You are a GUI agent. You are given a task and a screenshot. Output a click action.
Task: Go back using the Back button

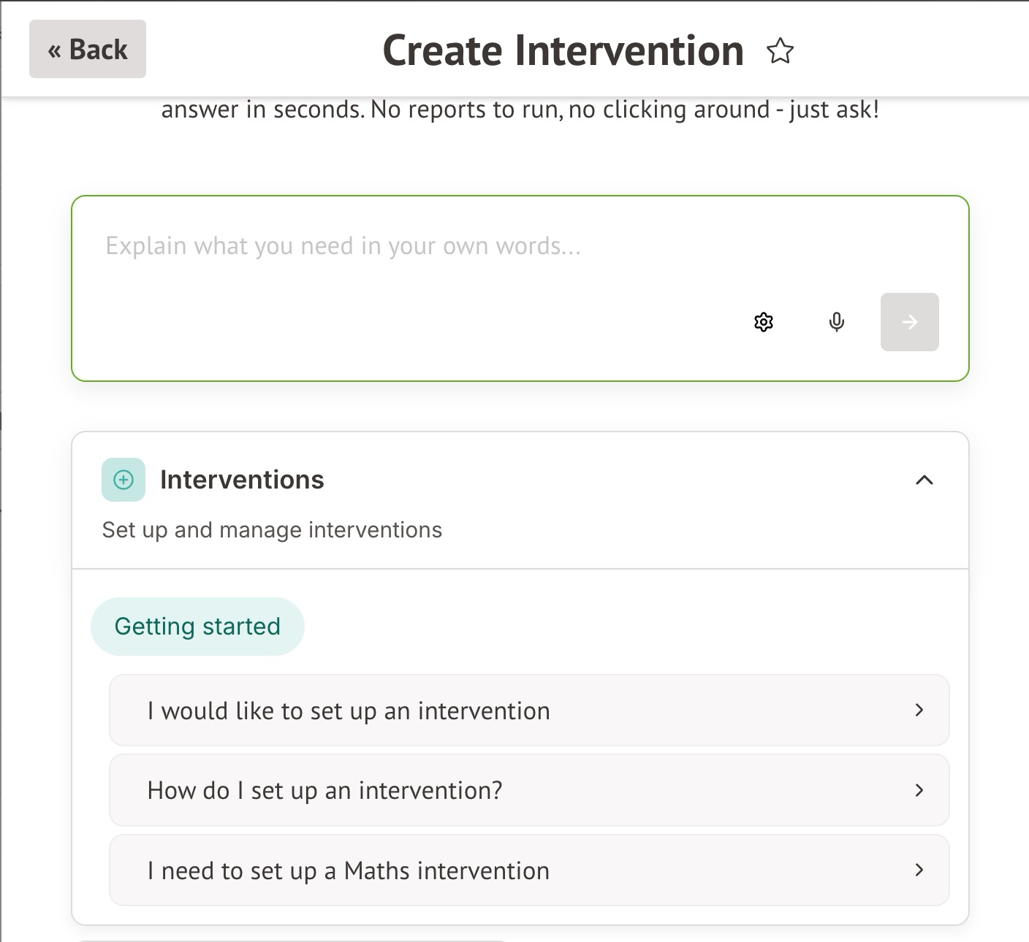[88, 50]
